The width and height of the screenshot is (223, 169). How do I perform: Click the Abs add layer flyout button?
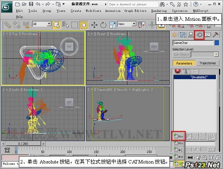(x=179, y=136)
